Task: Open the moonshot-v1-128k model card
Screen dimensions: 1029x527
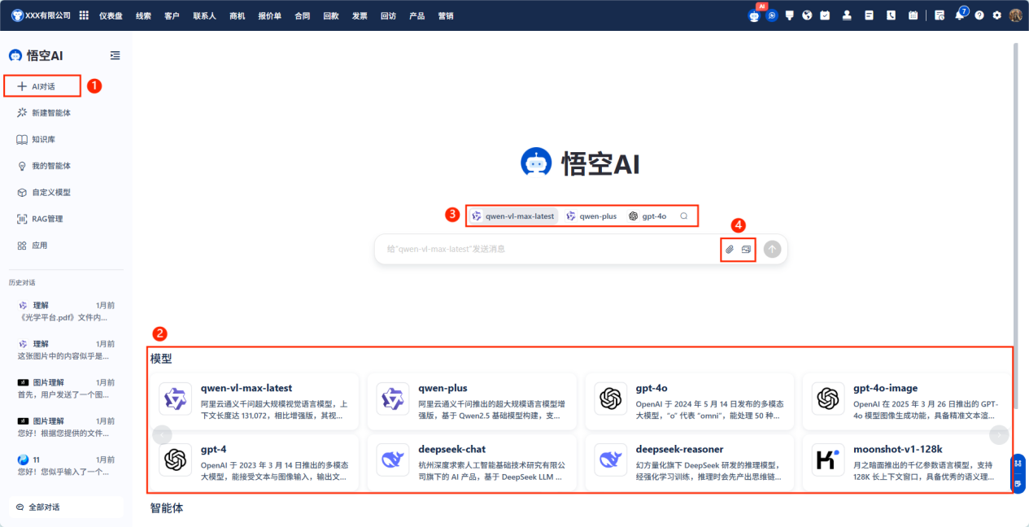Action: 906,463
